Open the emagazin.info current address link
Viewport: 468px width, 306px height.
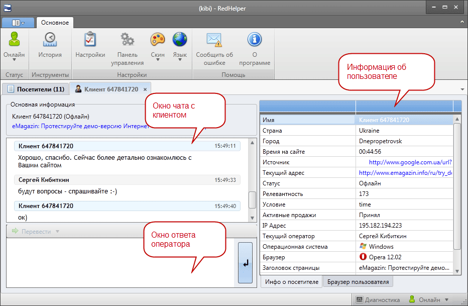click(x=406, y=173)
